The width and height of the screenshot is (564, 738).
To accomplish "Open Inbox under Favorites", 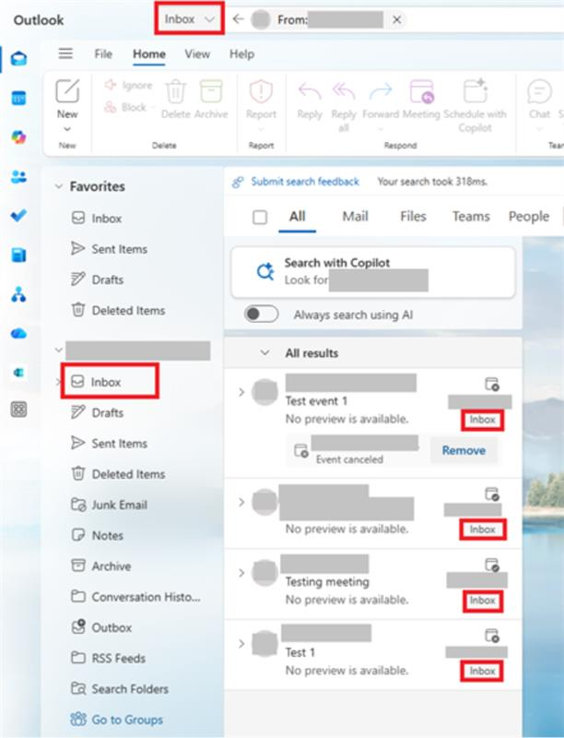I will tap(107, 219).
